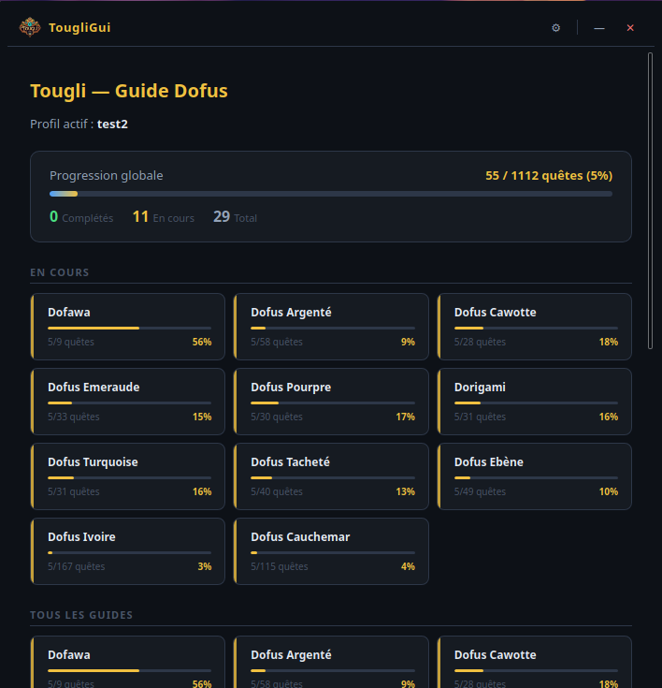Click the active profile name test2
This screenshot has width=662, height=688.
pyautogui.click(x=113, y=124)
